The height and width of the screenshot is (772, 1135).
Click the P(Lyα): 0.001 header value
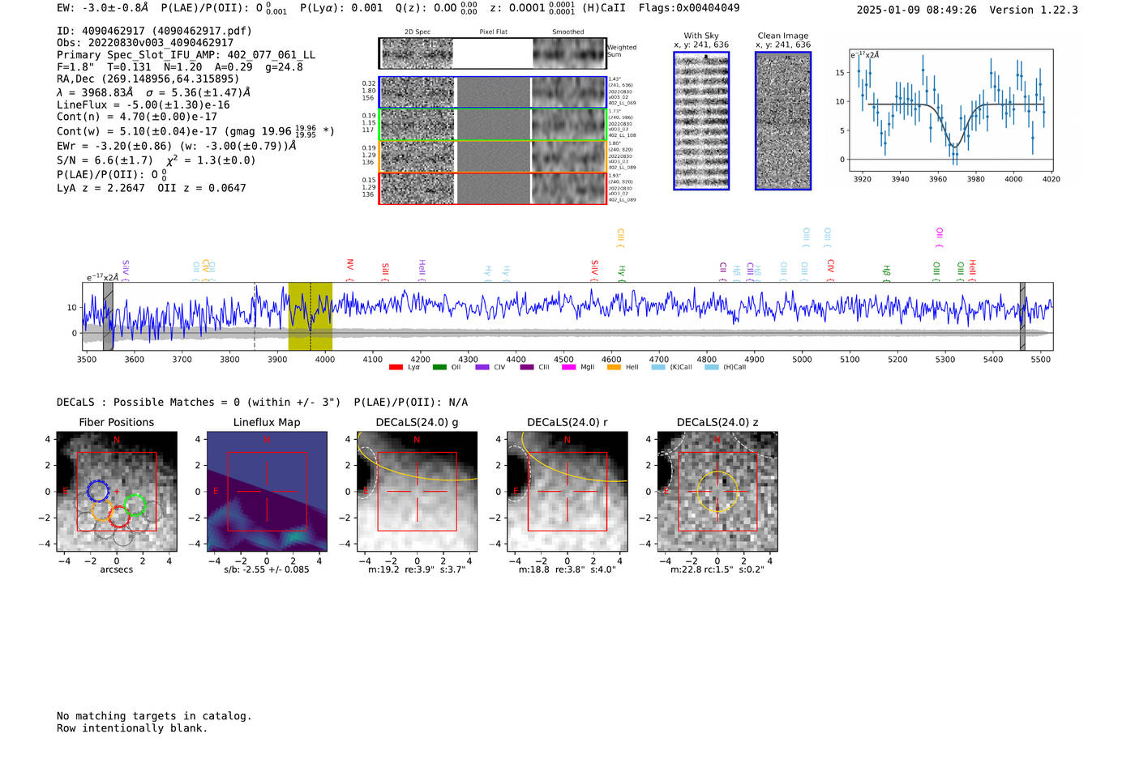coord(341,8)
